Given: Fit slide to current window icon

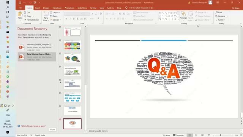Looking at the screenshot, I should click(241, 135).
